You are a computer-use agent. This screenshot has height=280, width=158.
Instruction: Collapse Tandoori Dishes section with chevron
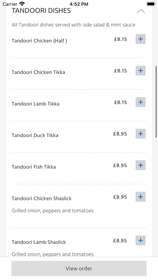[x=141, y=11]
